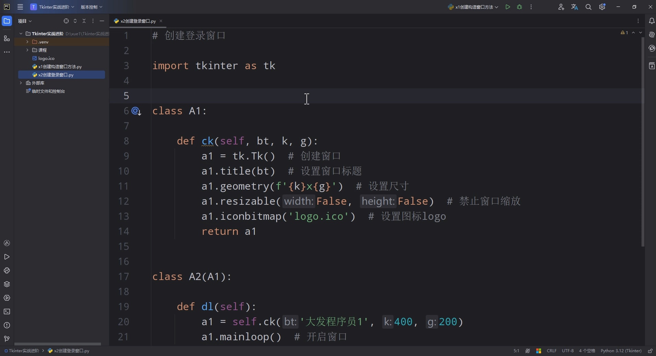Run the current configuration with Run button

click(x=508, y=7)
